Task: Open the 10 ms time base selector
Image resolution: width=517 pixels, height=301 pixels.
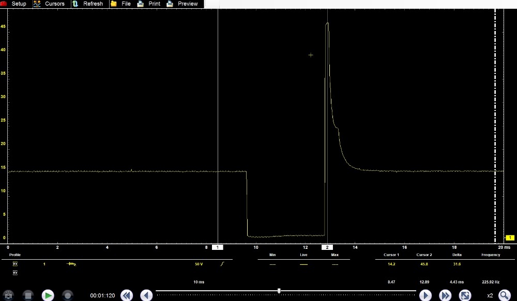Action: pyautogui.click(x=199, y=282)
